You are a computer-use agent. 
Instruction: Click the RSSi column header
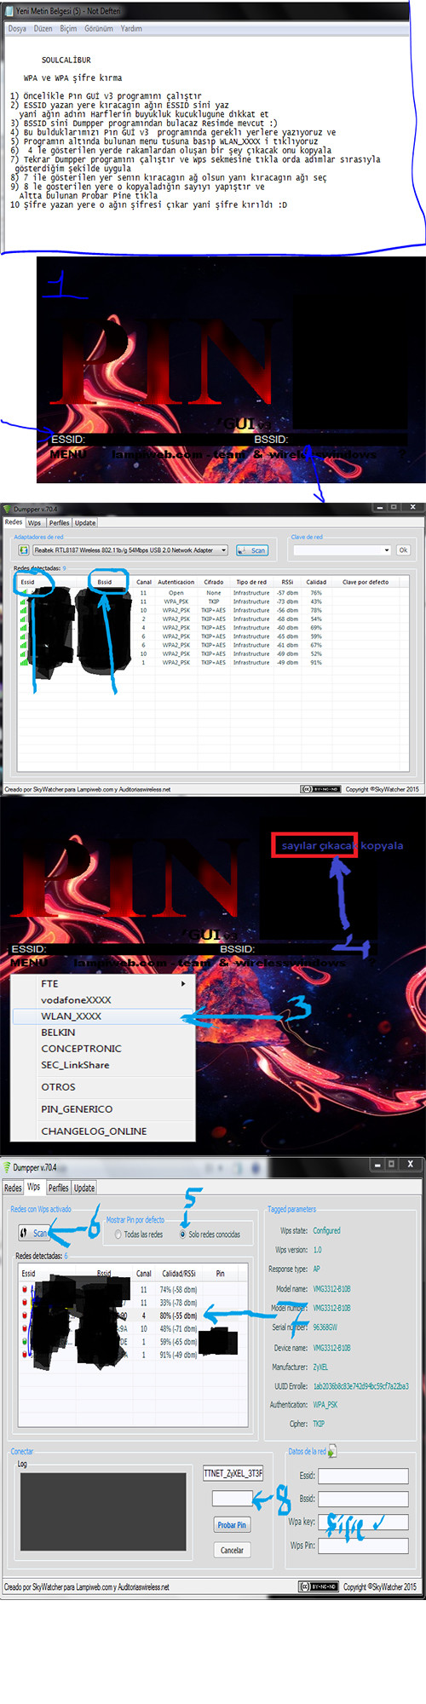287,582
